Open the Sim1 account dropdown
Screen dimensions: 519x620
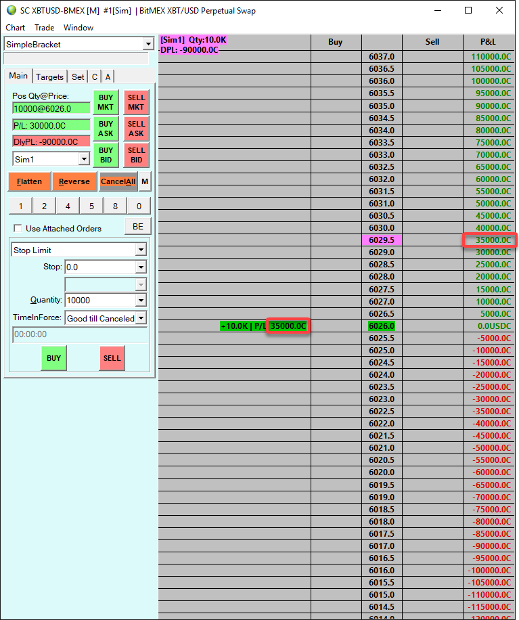[84, 159]
